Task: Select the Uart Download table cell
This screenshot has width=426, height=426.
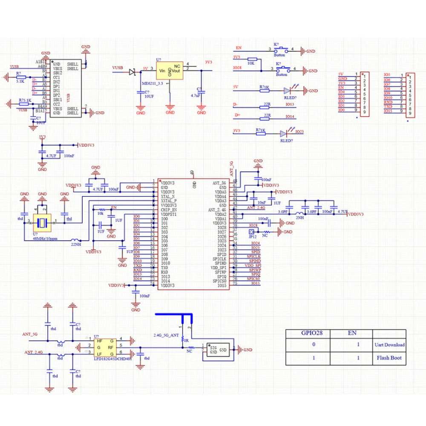Action: tap(389, 345)
